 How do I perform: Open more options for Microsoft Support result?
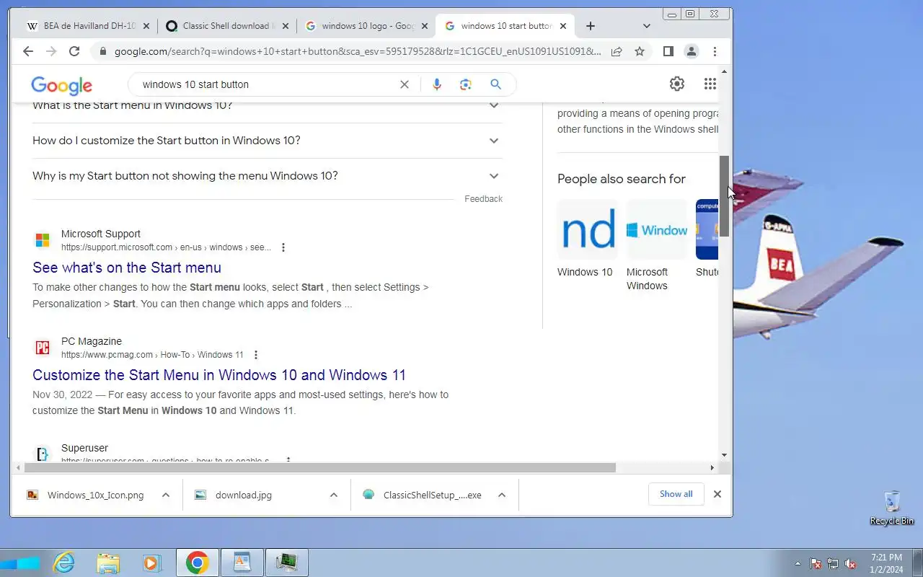click(x=283, y=247)
